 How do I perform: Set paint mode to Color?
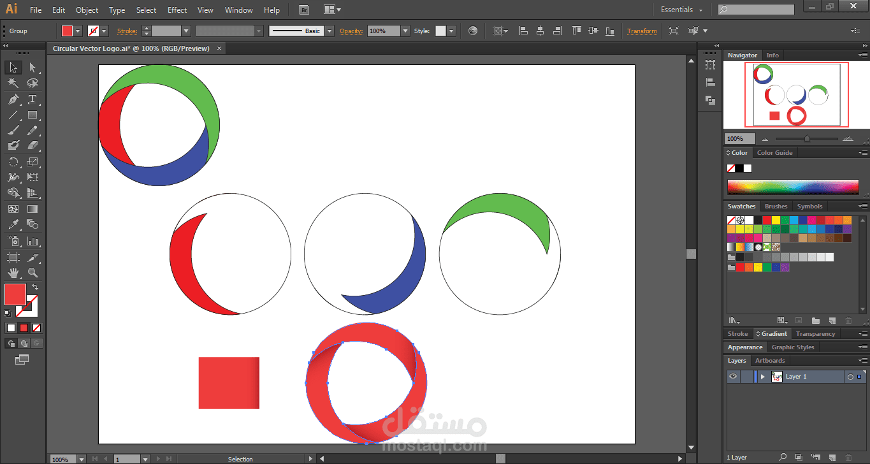(11, 328)
